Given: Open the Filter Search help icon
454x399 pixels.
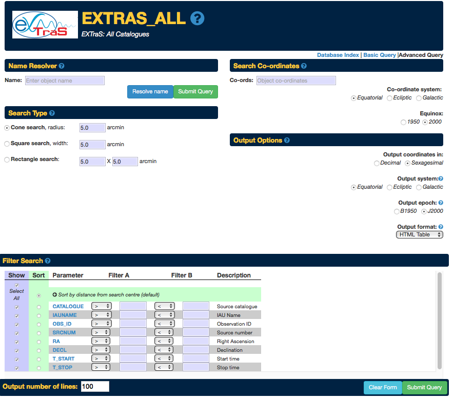Looking at the screenshot, I should (48, 261).
